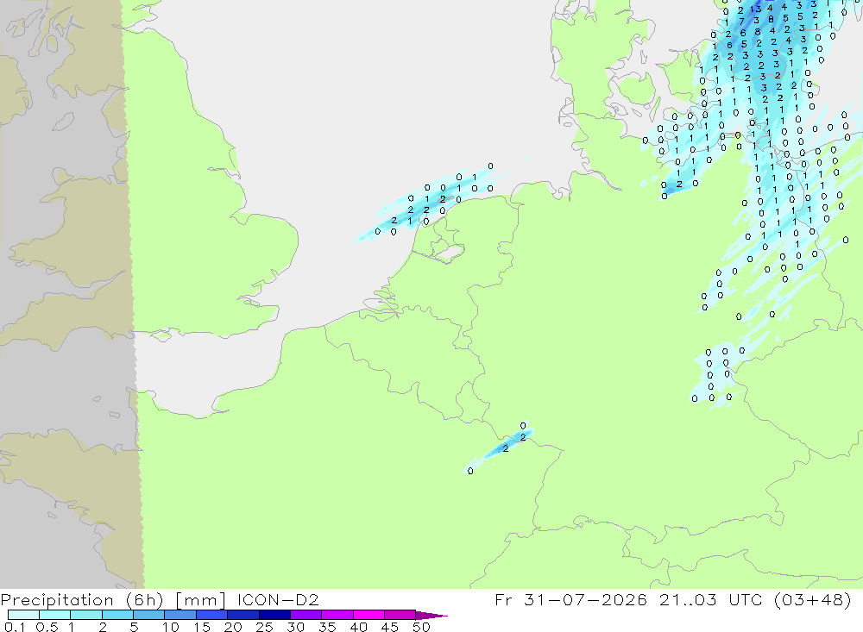
Task: Click the 15–20 mm blue legend swatch
Action: (x=212, y=615)
